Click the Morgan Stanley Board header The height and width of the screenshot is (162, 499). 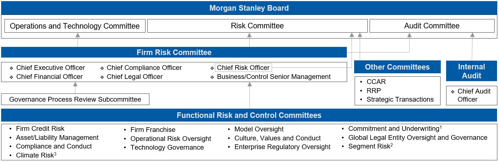tap(249, 8)
